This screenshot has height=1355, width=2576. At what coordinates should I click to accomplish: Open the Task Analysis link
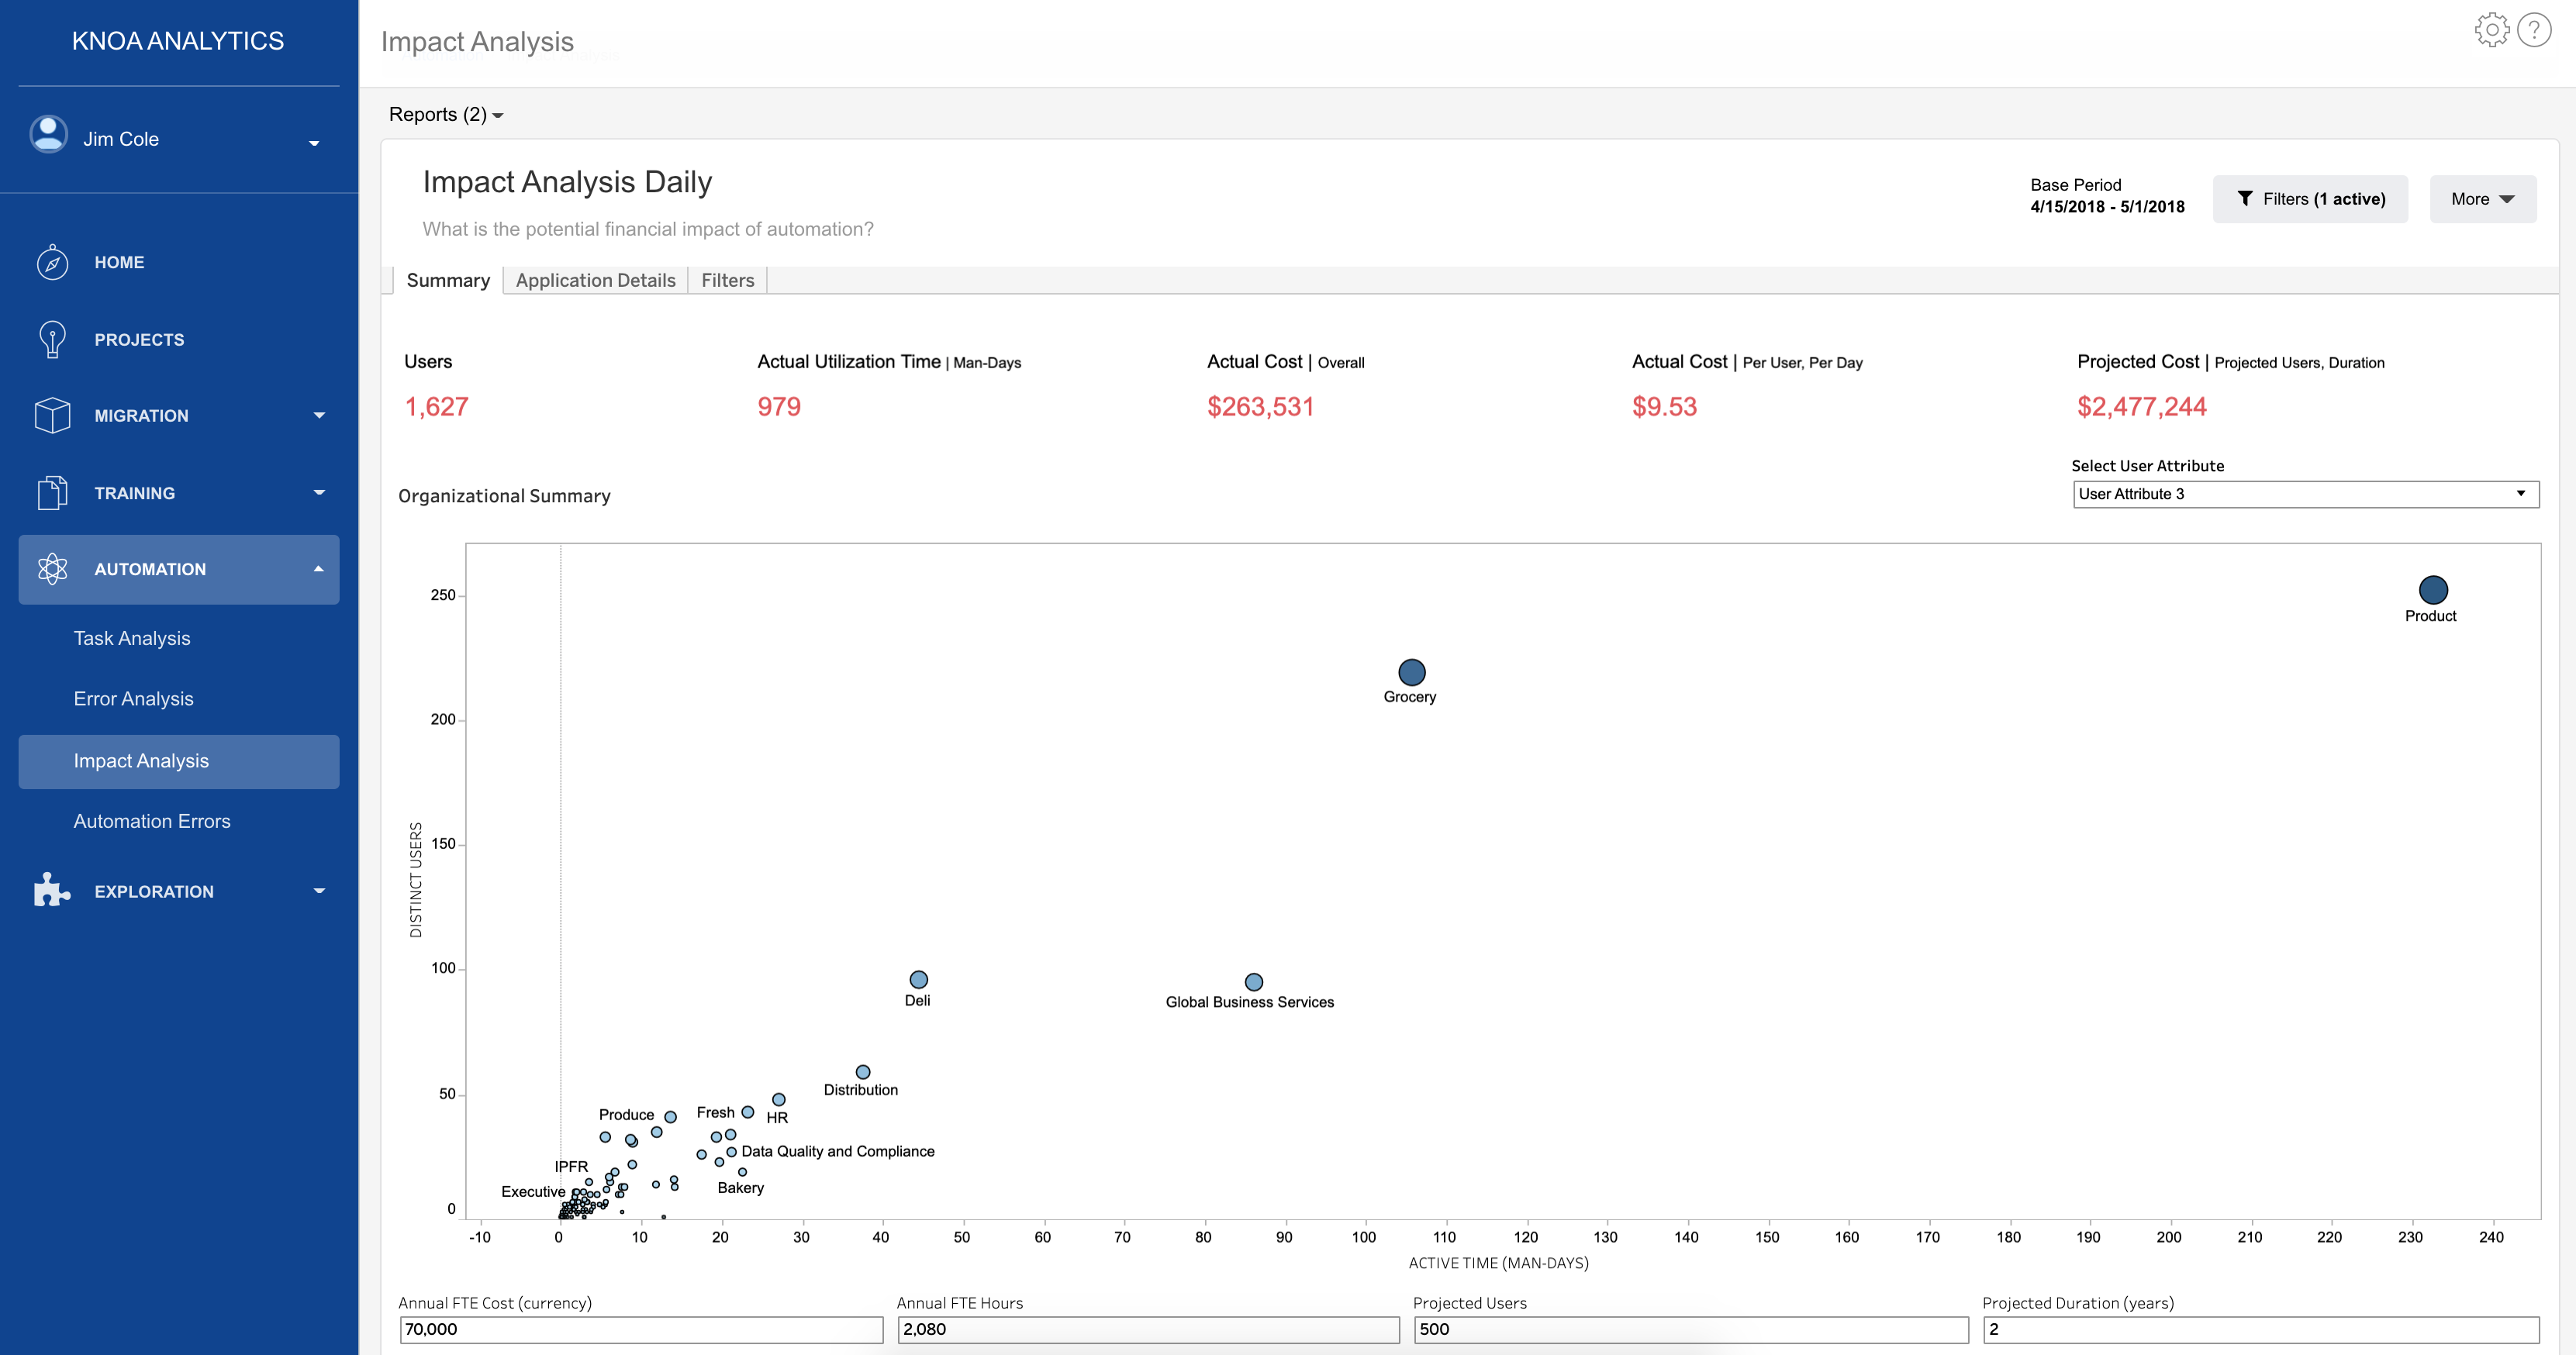click(131, 638)
